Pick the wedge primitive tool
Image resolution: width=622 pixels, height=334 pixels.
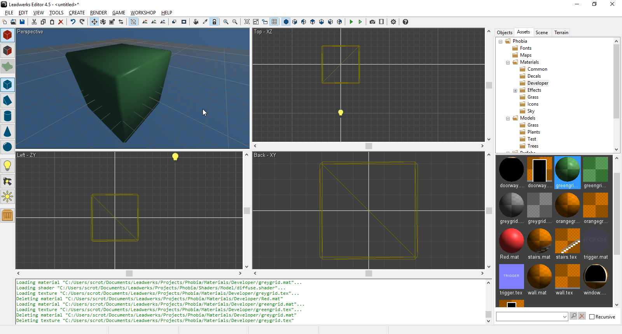[x=7, y=101]
